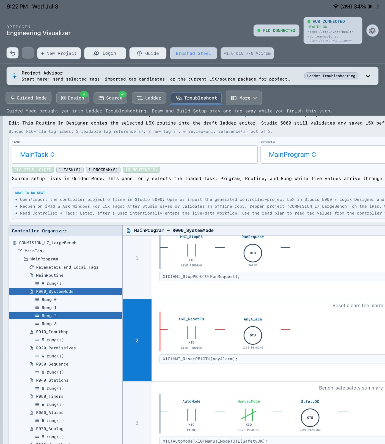Click the routine document icon beside MainProgram header
385x444 pixels.
128,231
